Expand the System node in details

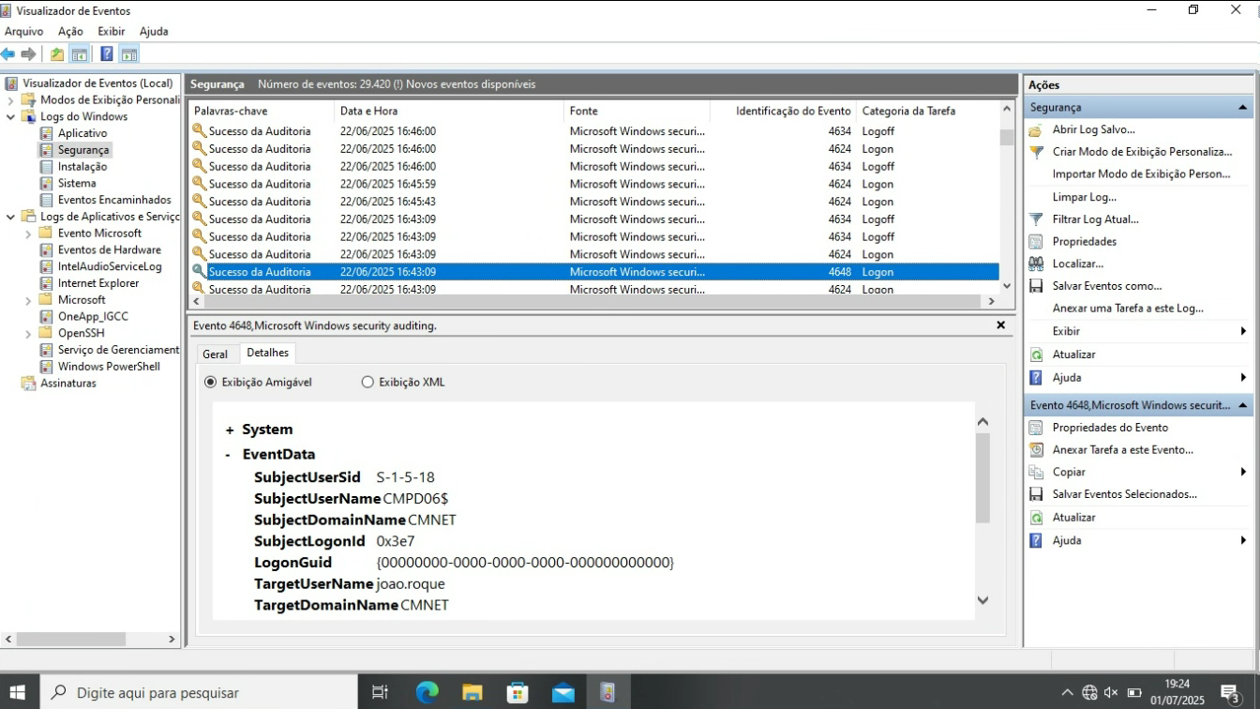point(230,430)
